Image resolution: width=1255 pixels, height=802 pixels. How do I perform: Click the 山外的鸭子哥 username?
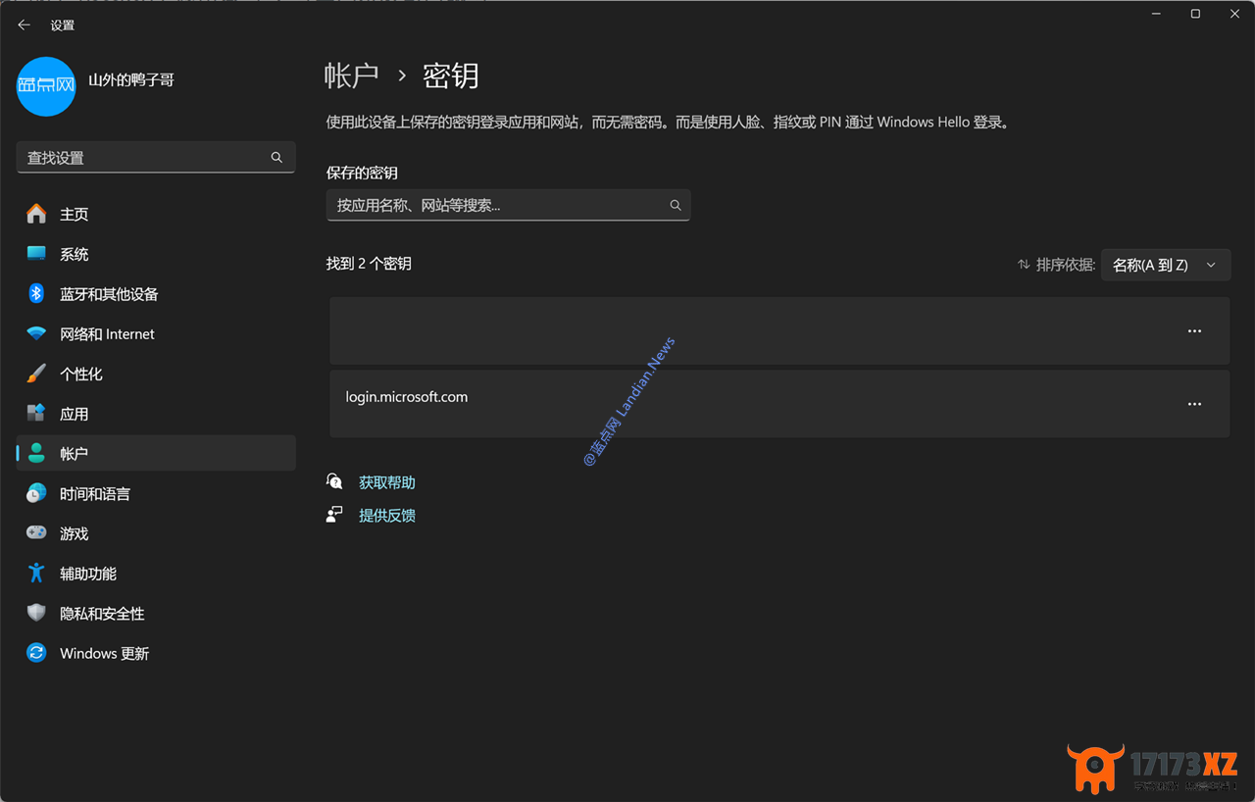131,79
